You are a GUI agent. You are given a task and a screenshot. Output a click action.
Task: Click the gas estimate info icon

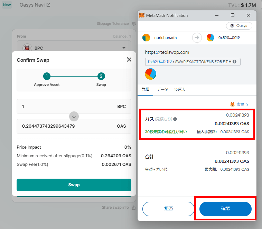click(175, 119)
